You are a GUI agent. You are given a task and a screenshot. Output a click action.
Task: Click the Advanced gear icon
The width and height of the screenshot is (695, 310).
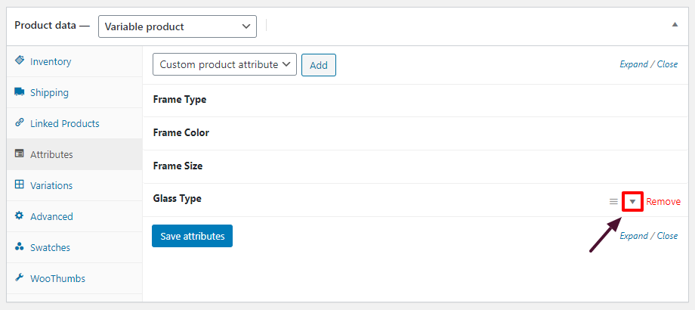click(20, 216)
